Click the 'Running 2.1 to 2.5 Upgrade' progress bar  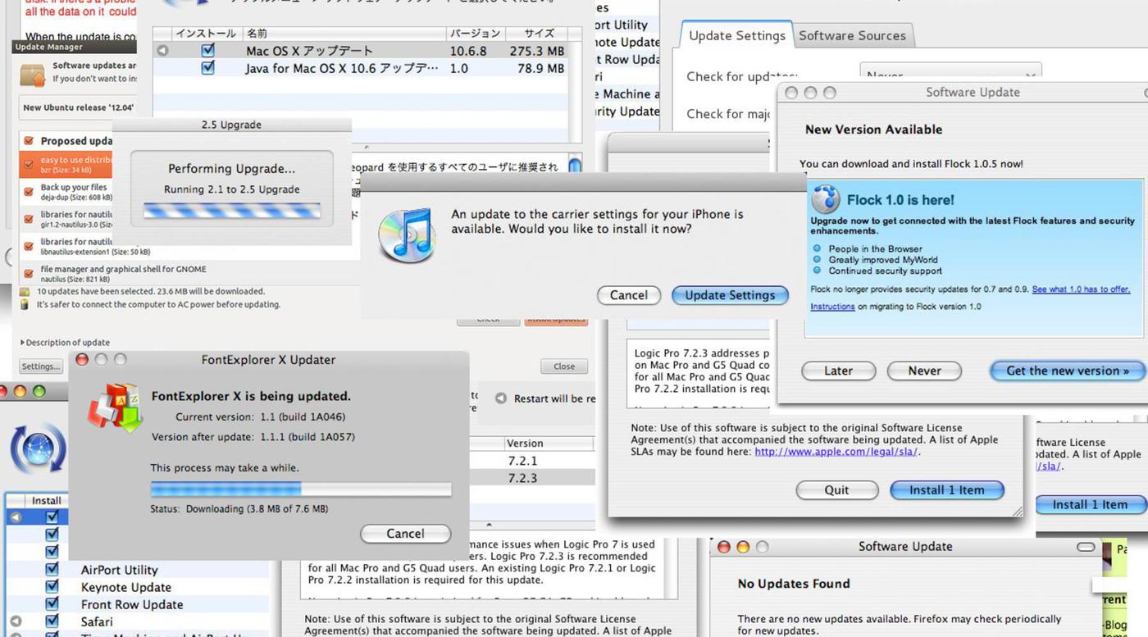pos(231,211)
